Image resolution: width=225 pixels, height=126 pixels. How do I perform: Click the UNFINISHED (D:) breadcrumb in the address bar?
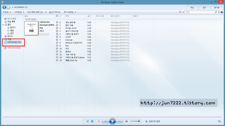(x=21, y=7)
